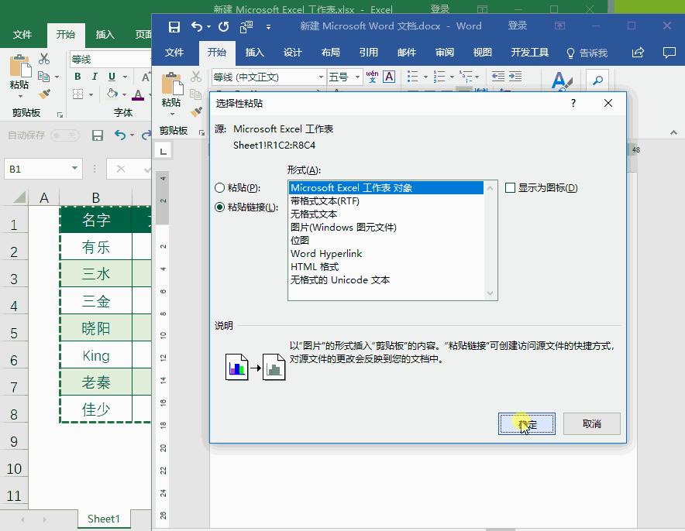The width and height of the screenshot is (685, 531).
Task: Click Word's Format Painter brush icon
Action: (196, 112)
